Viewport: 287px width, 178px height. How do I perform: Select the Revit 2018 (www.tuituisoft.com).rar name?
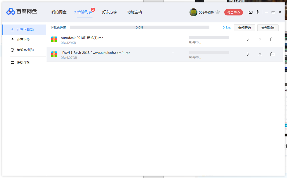pos(95,53)
